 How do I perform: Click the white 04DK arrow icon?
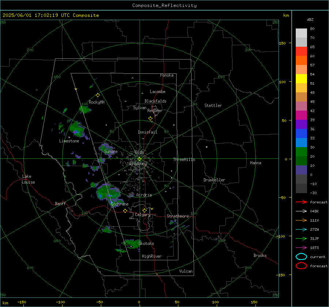[x=301, y=211]
